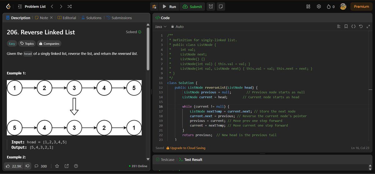The width and height of the screenshot is (375, 174).
Task: Click the Output [5,4,3,2,1] text
Action: tap(32, 147)
